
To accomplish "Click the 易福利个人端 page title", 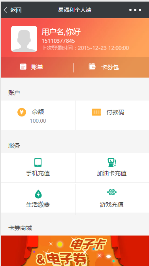I will [75, 10].
